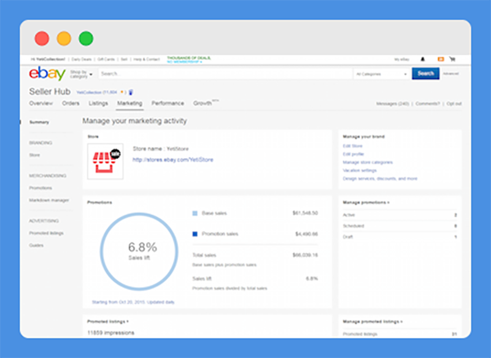
Task: Open Help & Contact
Action: (x=147, y=59)
